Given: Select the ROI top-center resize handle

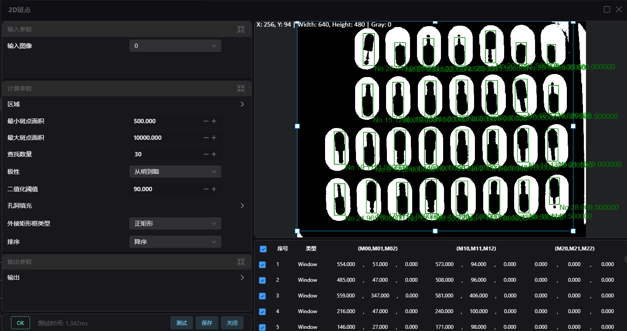Looking at the screenshot, I should [435, 22].
